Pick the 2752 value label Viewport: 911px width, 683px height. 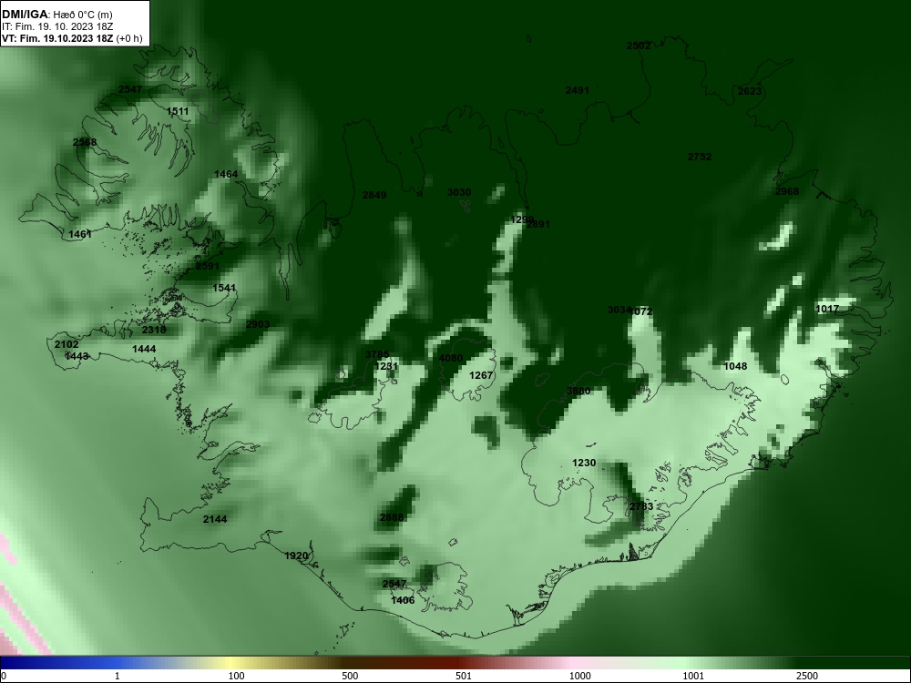pos(700,157)
